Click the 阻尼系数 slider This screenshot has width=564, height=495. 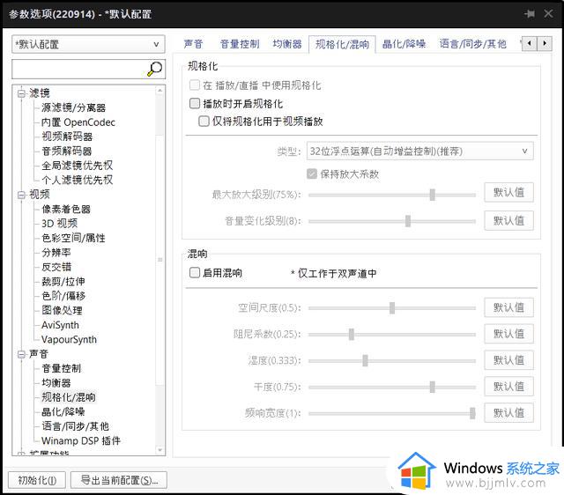(x=392, y=335)
